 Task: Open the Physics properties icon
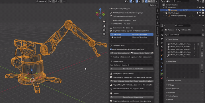162,67
